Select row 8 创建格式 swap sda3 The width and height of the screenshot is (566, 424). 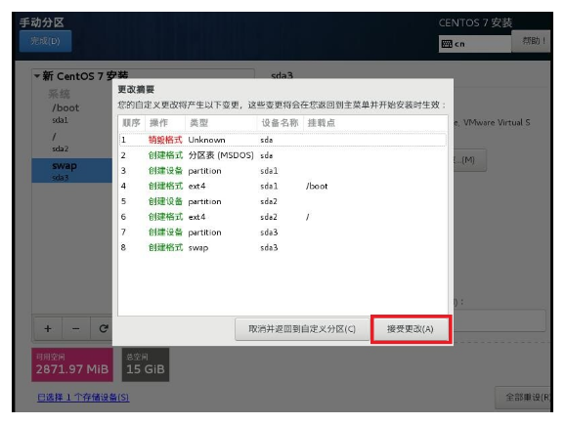point(283,247)
